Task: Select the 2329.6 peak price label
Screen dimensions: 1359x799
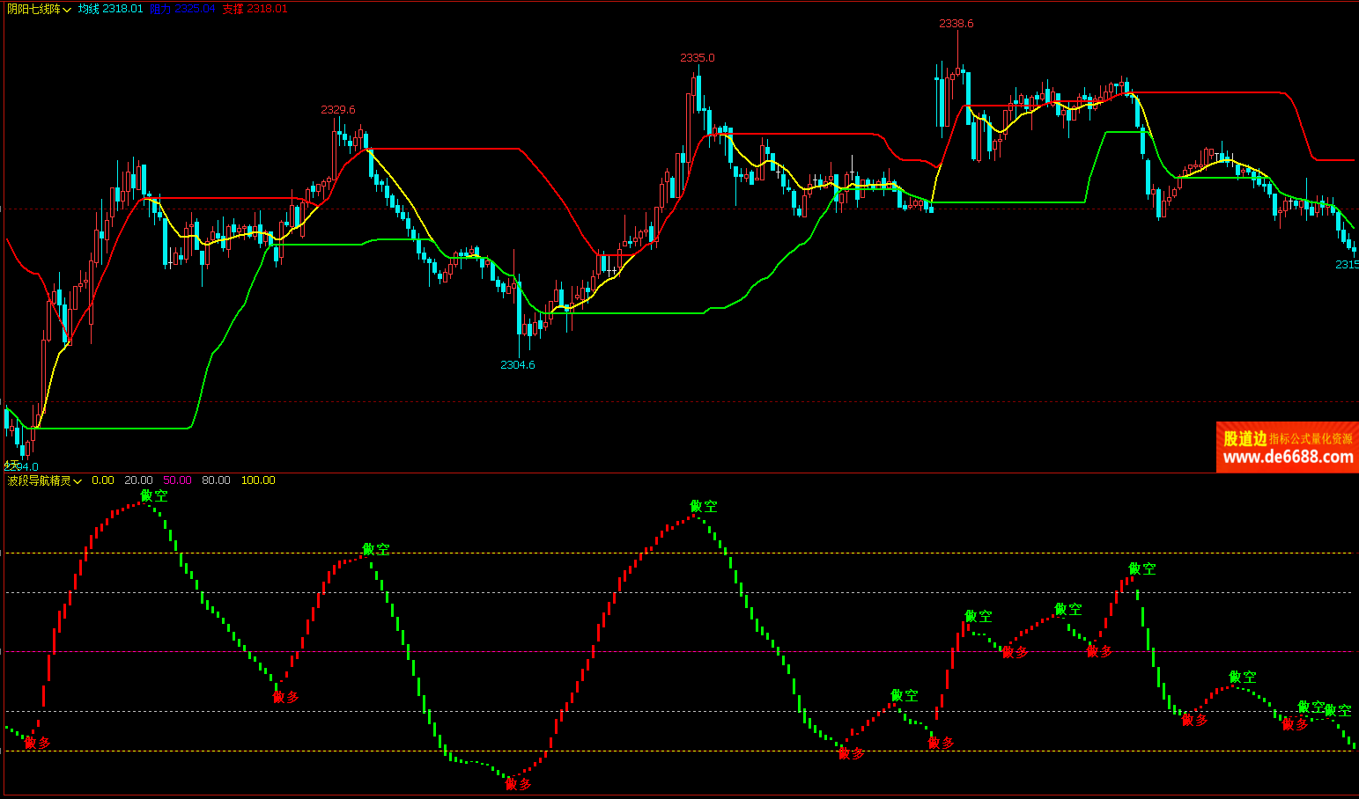Action: [338, 110]
